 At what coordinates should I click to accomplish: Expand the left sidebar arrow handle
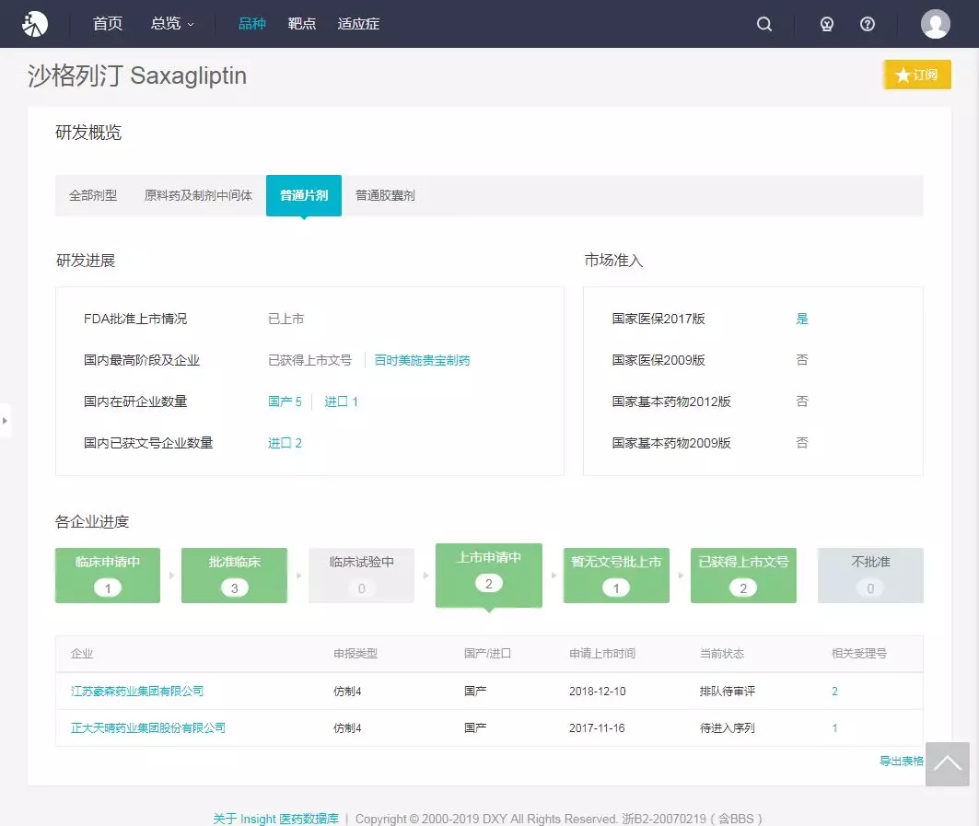(5, 420)
